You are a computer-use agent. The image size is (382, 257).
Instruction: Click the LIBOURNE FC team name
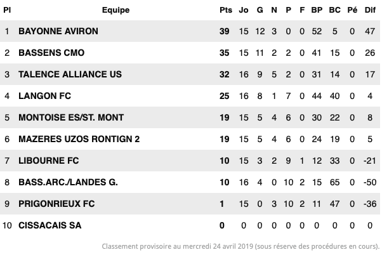coord(48,161)
